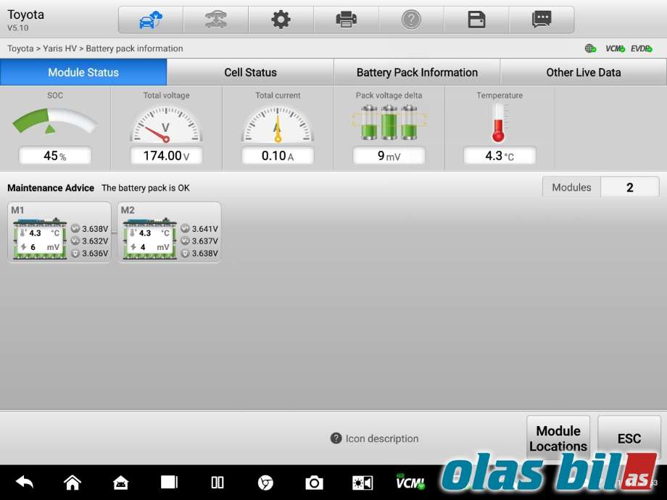
Task: Open the vehicle diagnostics car icon
Action: click(x=216, y=20)
